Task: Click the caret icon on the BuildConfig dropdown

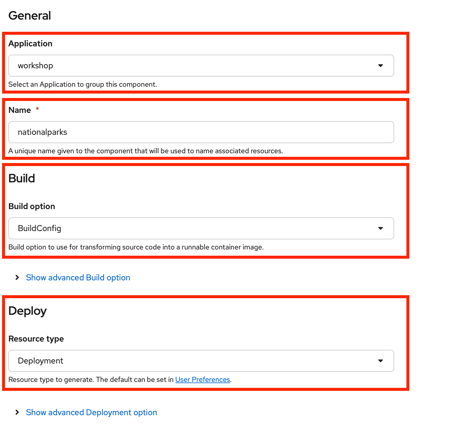Action: [381, 228]
